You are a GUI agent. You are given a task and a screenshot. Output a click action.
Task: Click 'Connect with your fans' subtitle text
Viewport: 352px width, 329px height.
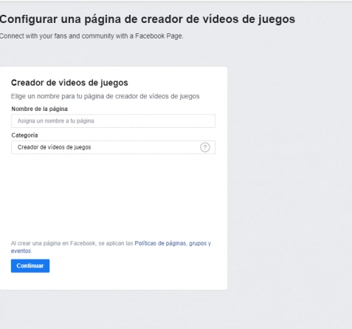[x=92, y=36]
